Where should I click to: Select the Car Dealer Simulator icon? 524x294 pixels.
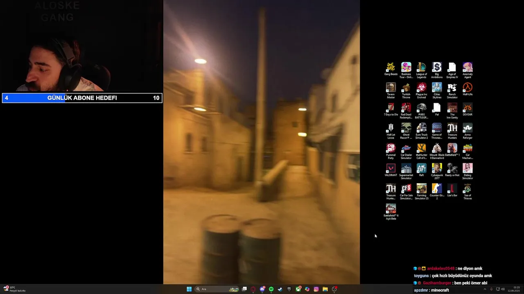pos(406,151)
